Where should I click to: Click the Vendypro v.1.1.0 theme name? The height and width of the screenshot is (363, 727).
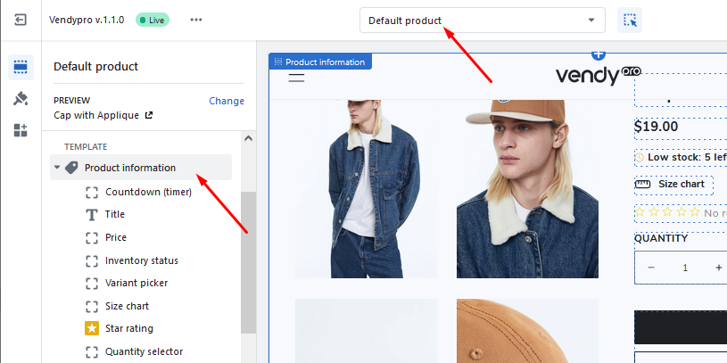(87, 20)
